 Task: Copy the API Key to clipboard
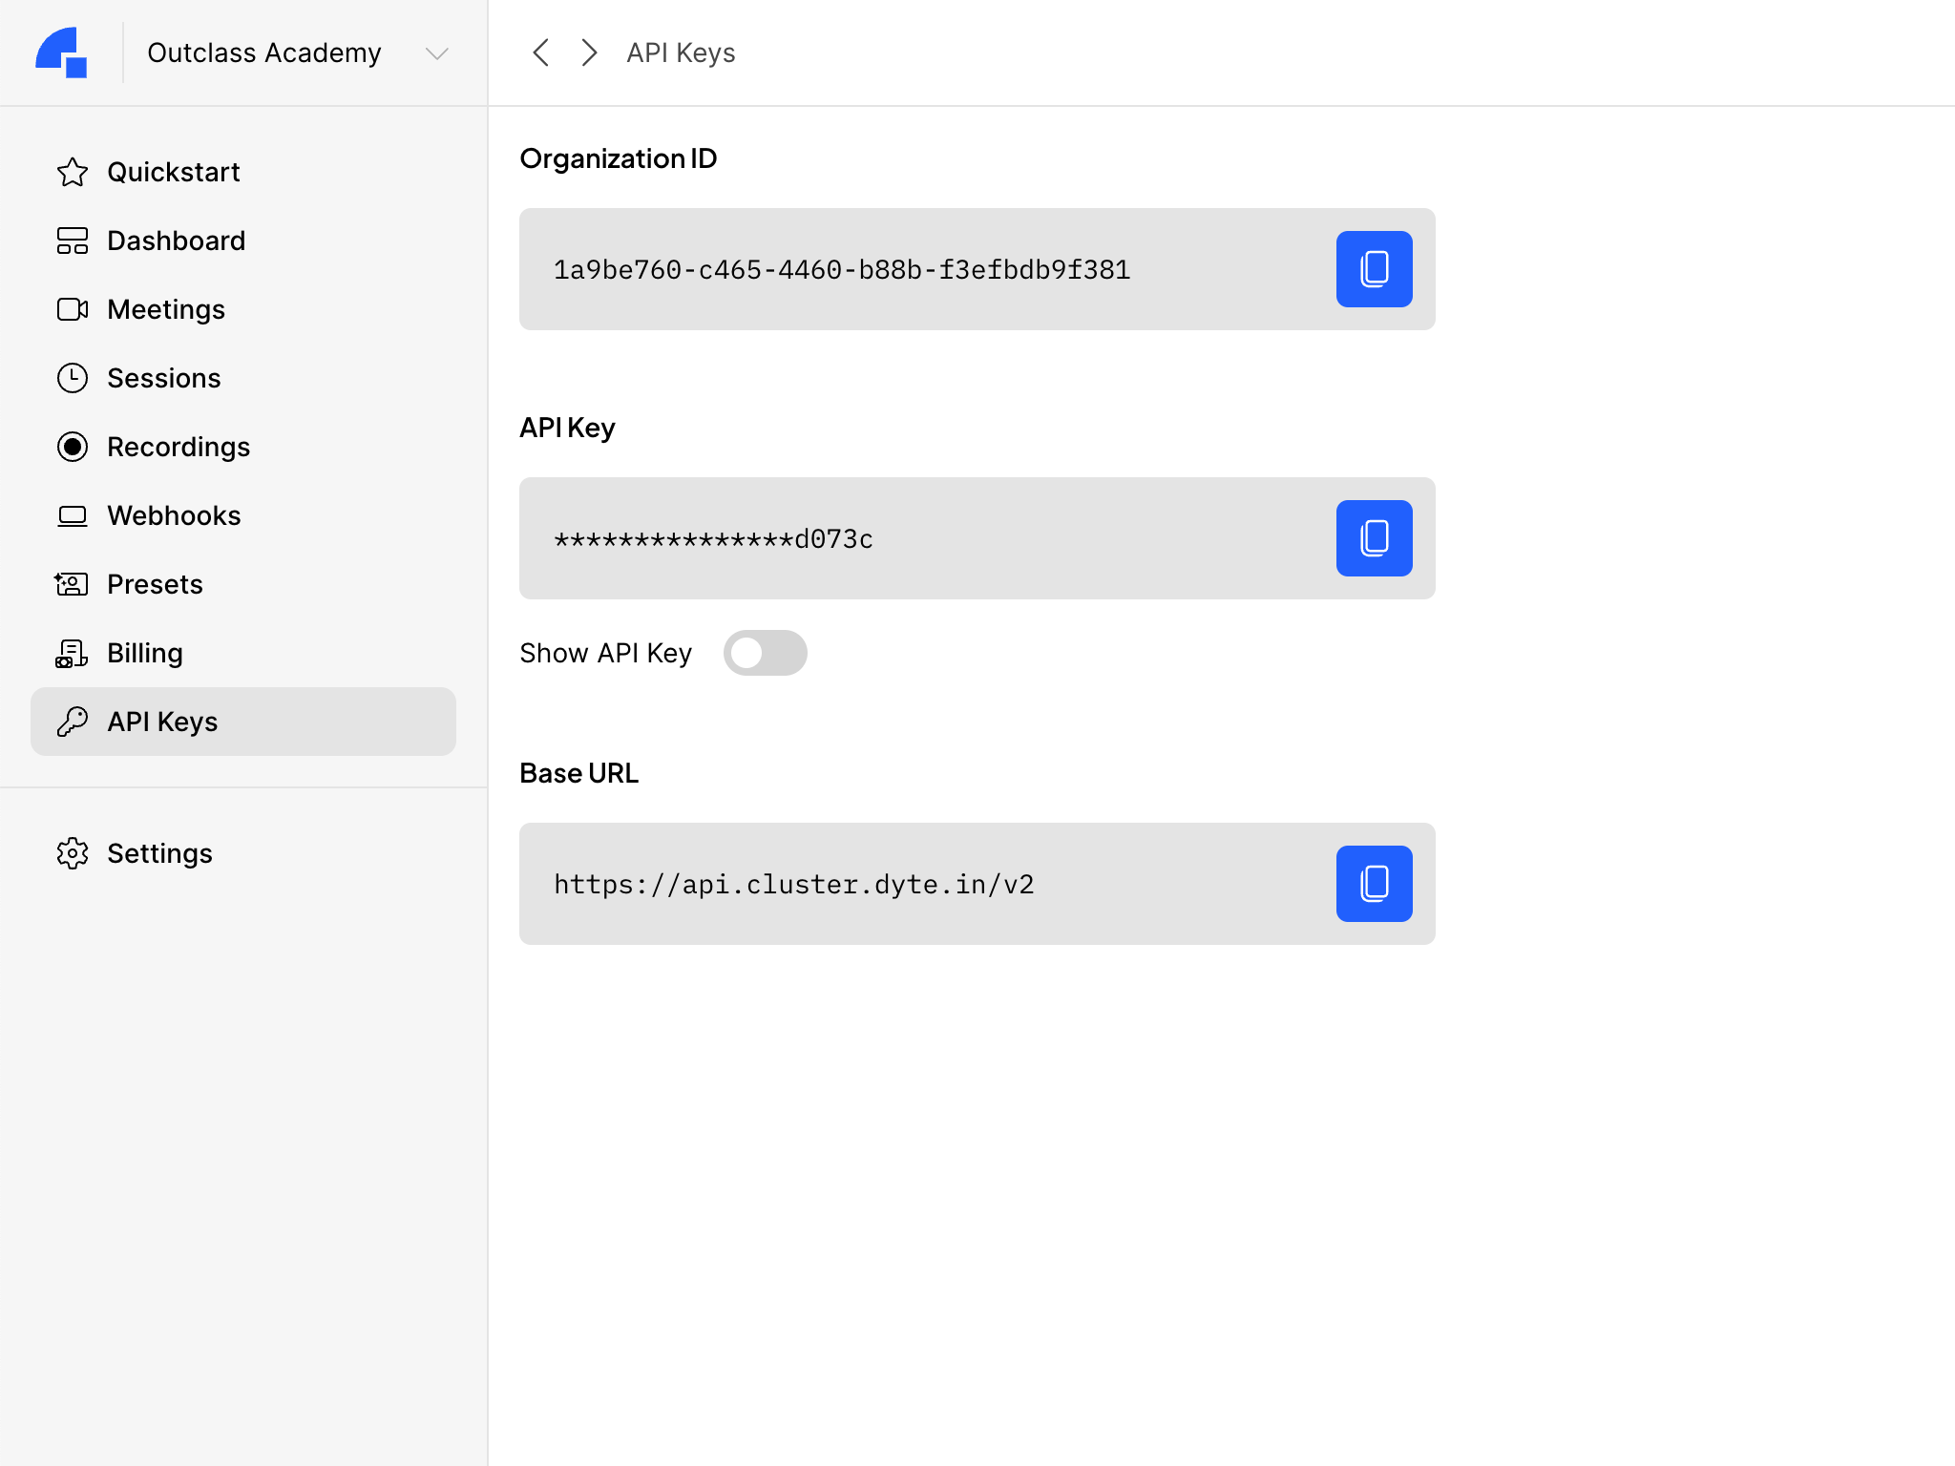1373,537
